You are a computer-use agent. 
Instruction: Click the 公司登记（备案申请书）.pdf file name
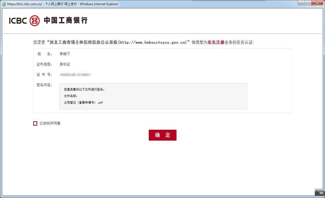click(83, 103)
